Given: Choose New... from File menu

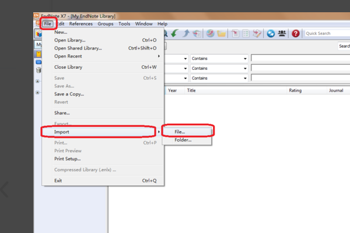Looking at the screenshot, I should (103, 32).
